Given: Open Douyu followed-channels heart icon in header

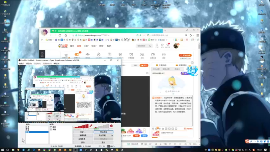Looking at the screenshot, I should click(162, 46).
